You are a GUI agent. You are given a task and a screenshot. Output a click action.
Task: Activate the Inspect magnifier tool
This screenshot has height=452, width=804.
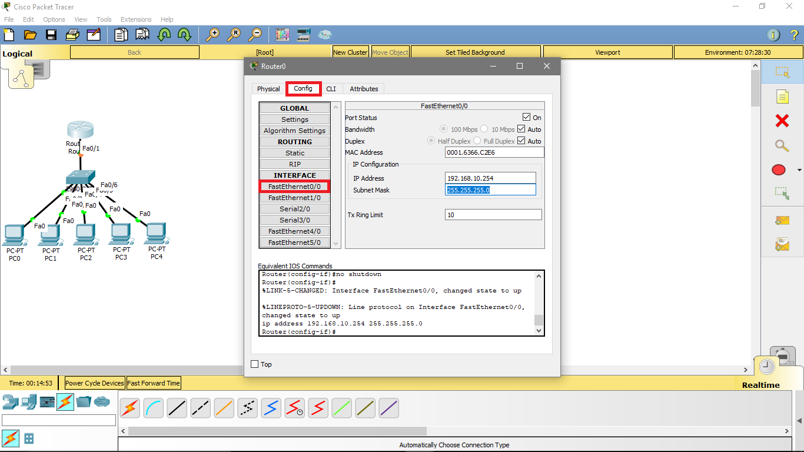click(783, 145)
